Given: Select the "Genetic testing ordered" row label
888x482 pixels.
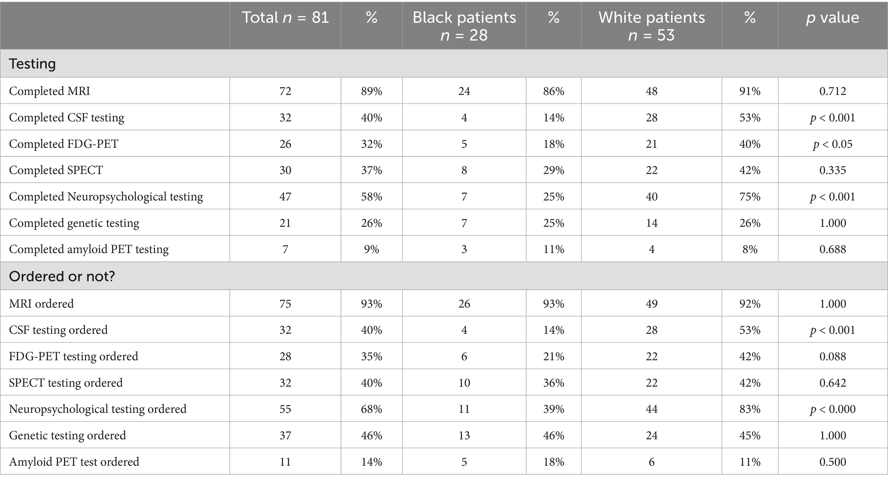Looking at the screenshot, I should (x=67, y=435).
